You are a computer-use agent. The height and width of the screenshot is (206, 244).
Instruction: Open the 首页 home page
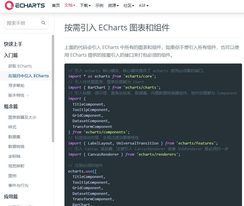click(x=56, y=5)
